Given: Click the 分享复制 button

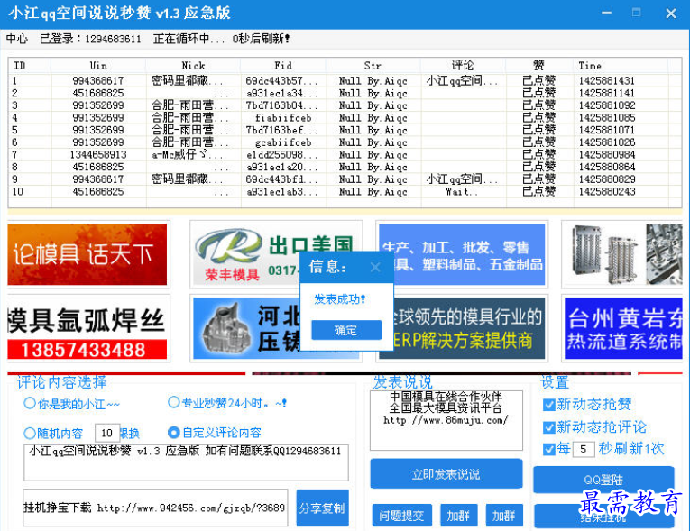Looking at the screenshot, I should point(322,508).
